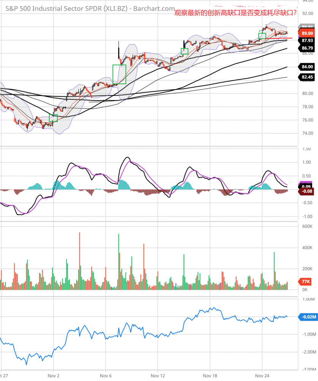This screenshot has height=381, width=318.
Task: Click the small green gap box near Nov 2
Action: (53, 118)
